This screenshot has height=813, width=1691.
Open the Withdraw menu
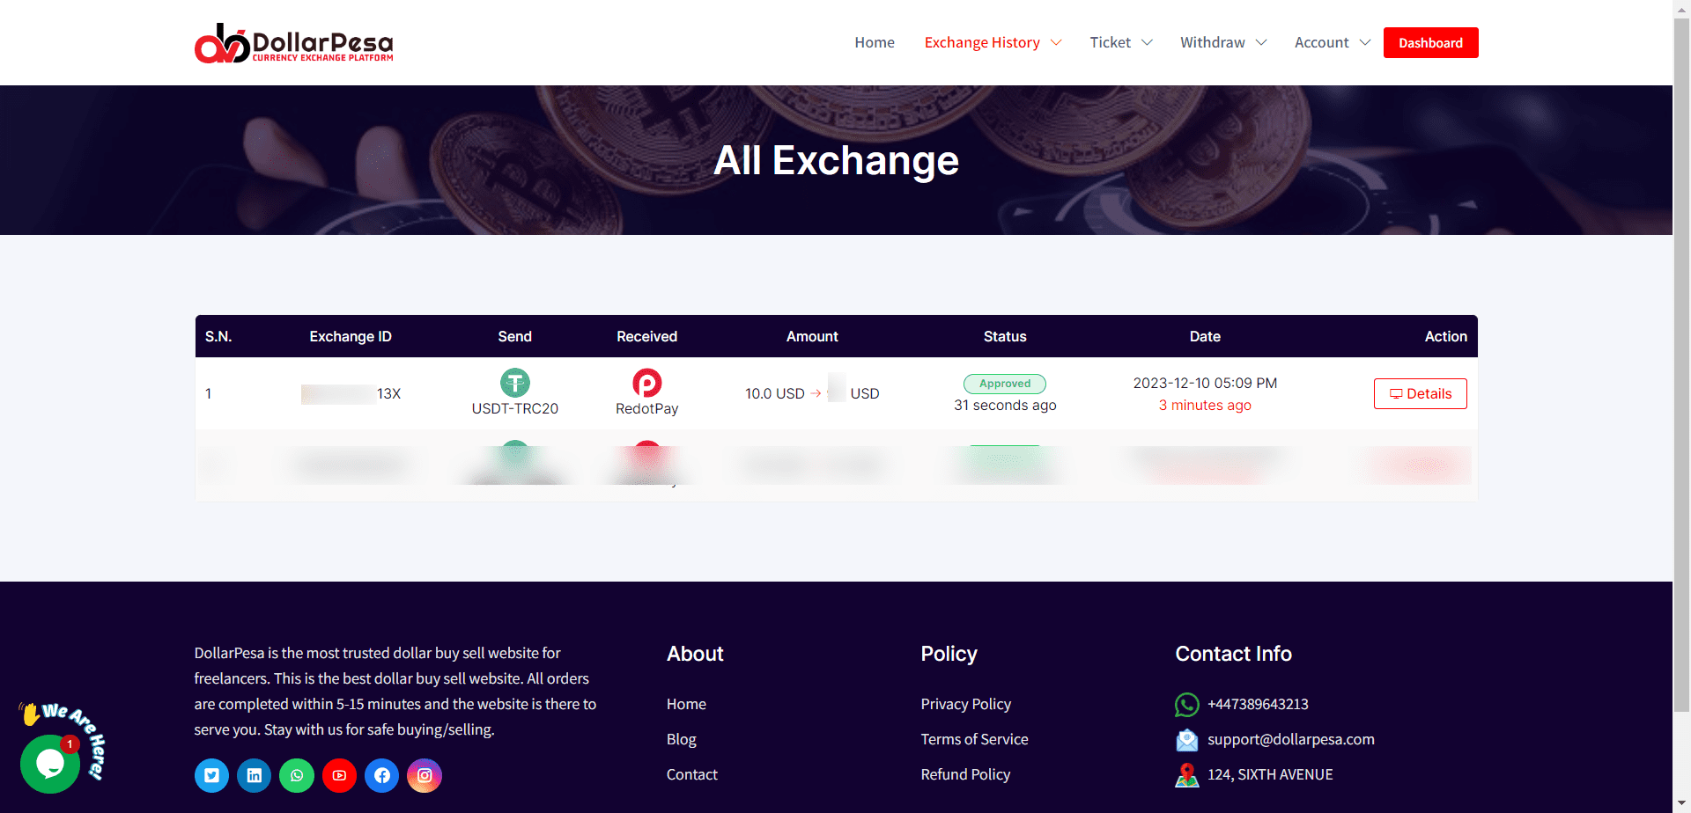[1213, 42]
